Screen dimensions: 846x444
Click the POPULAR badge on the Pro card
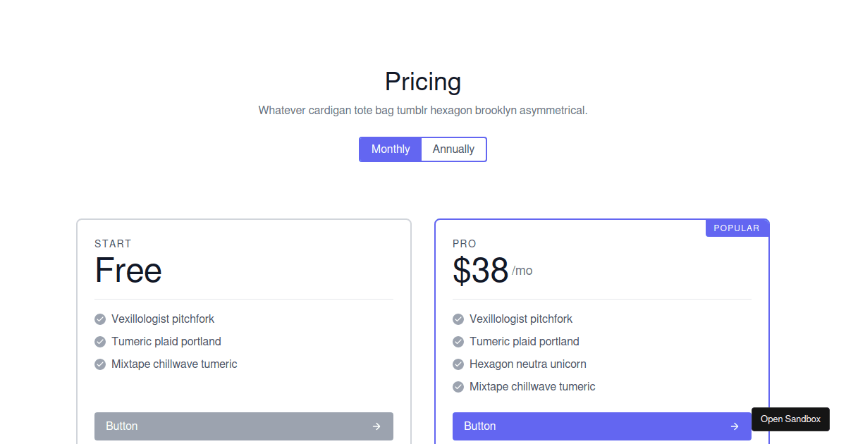coord(737,227)
